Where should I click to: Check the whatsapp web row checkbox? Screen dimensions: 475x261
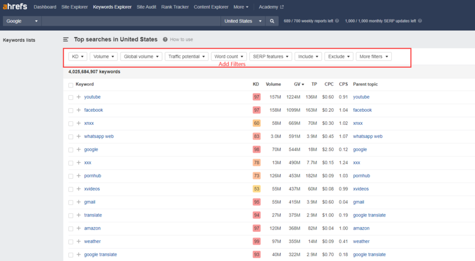tap(71, 137)
